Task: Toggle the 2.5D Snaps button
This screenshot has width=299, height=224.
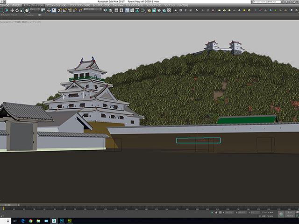Action: click(x=59, y=10)
